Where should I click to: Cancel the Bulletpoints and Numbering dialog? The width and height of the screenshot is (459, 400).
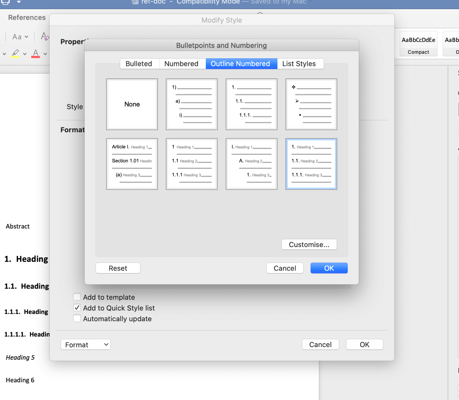(285, 268)
